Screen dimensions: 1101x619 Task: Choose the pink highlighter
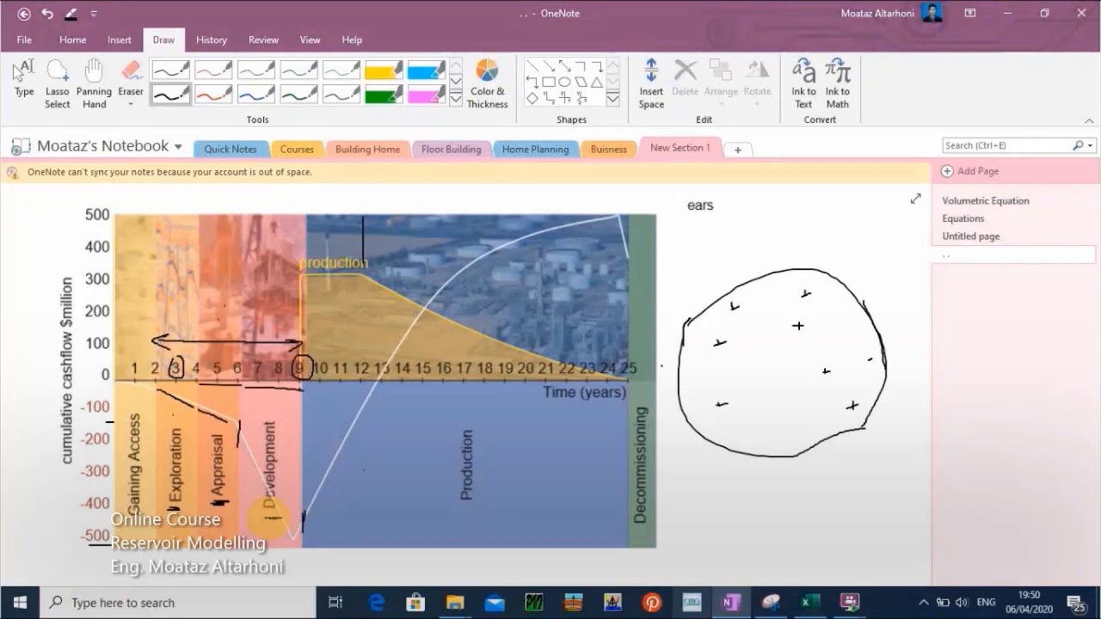427,95
